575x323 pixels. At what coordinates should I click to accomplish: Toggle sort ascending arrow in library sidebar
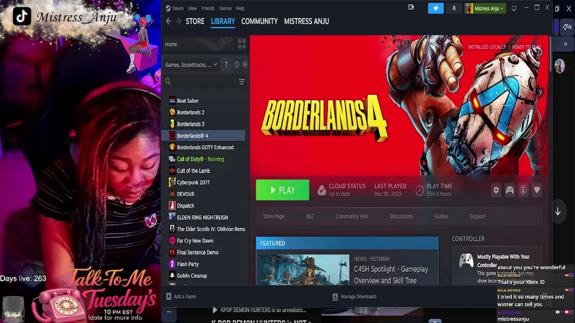coord(226,65)
